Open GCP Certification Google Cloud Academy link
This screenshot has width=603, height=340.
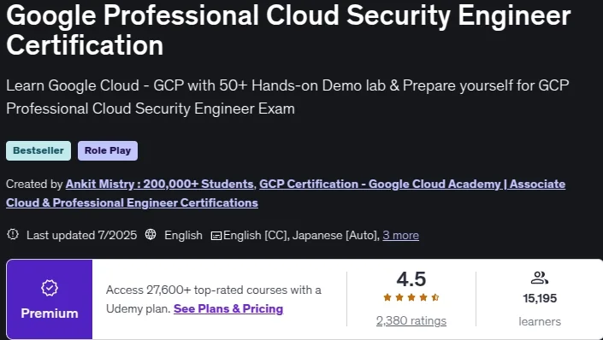click(286, 193)
